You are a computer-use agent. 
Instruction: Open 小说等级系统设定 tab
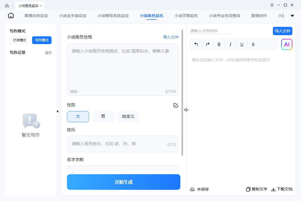(x=113, y=16)
